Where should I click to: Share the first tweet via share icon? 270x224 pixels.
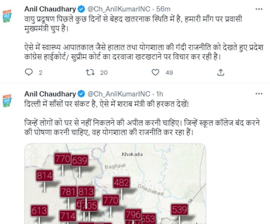[x=221, y=72]
